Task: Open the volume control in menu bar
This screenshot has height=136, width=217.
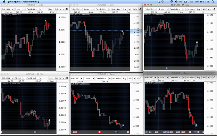Action: click(176, 1)
